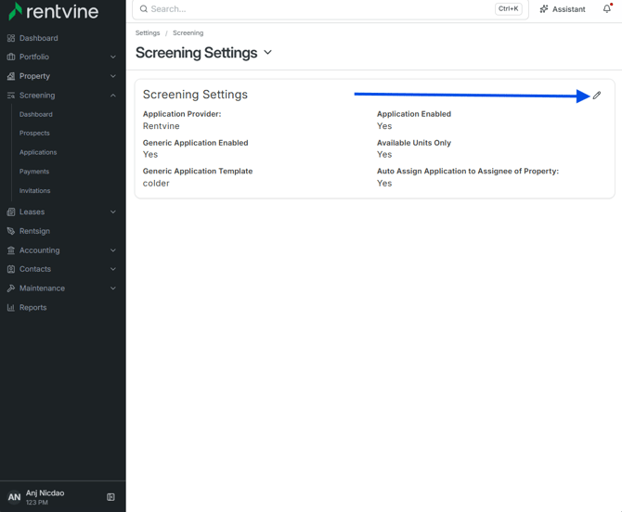Open Reports in sidebar
This screenshot has width=622, height=512.
(x=32, y=308)
